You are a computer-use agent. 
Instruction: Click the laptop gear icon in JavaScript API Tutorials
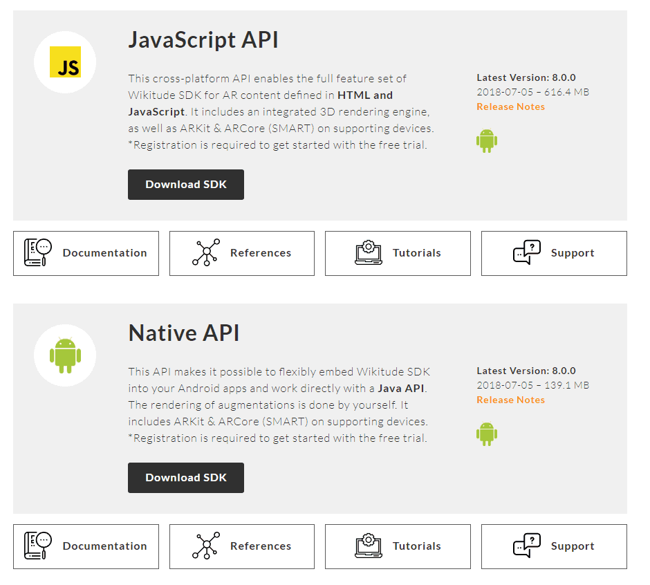[x=369, y=252]
